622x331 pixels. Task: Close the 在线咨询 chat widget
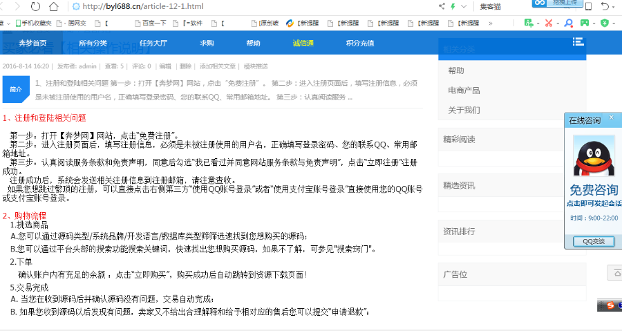(612, 117)
